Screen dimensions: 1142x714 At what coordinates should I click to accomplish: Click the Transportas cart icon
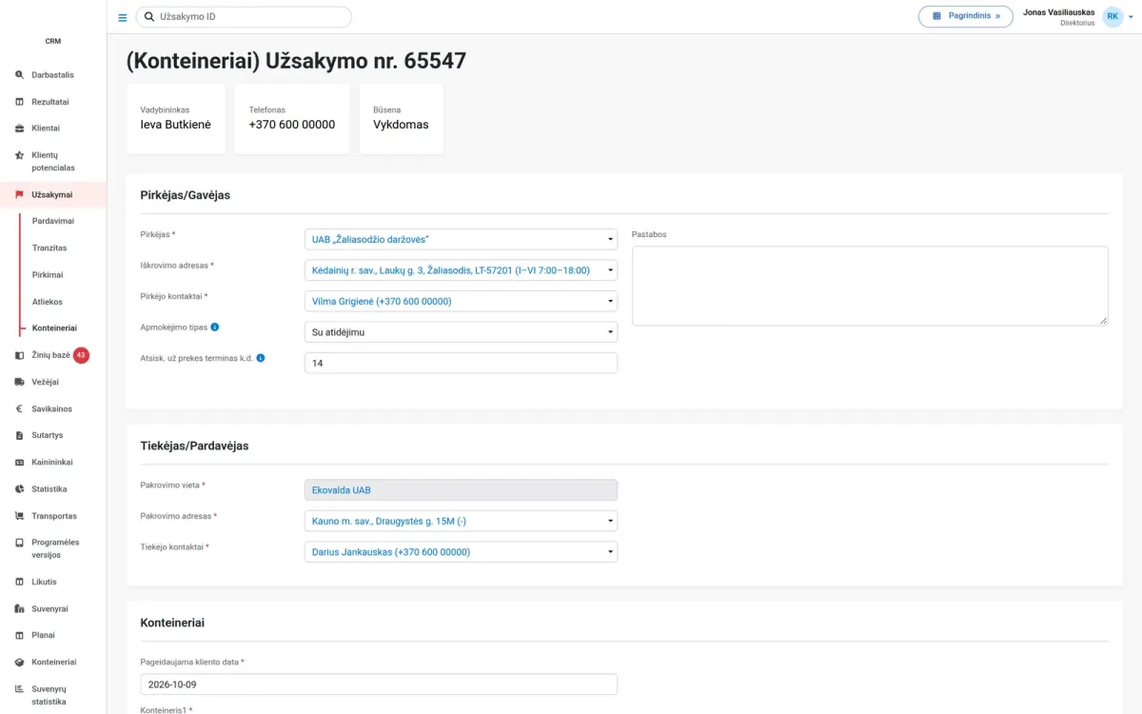coord(19,516)
